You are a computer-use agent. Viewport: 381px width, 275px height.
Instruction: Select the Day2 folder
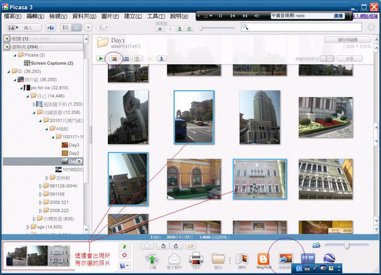tap(70, 153)
